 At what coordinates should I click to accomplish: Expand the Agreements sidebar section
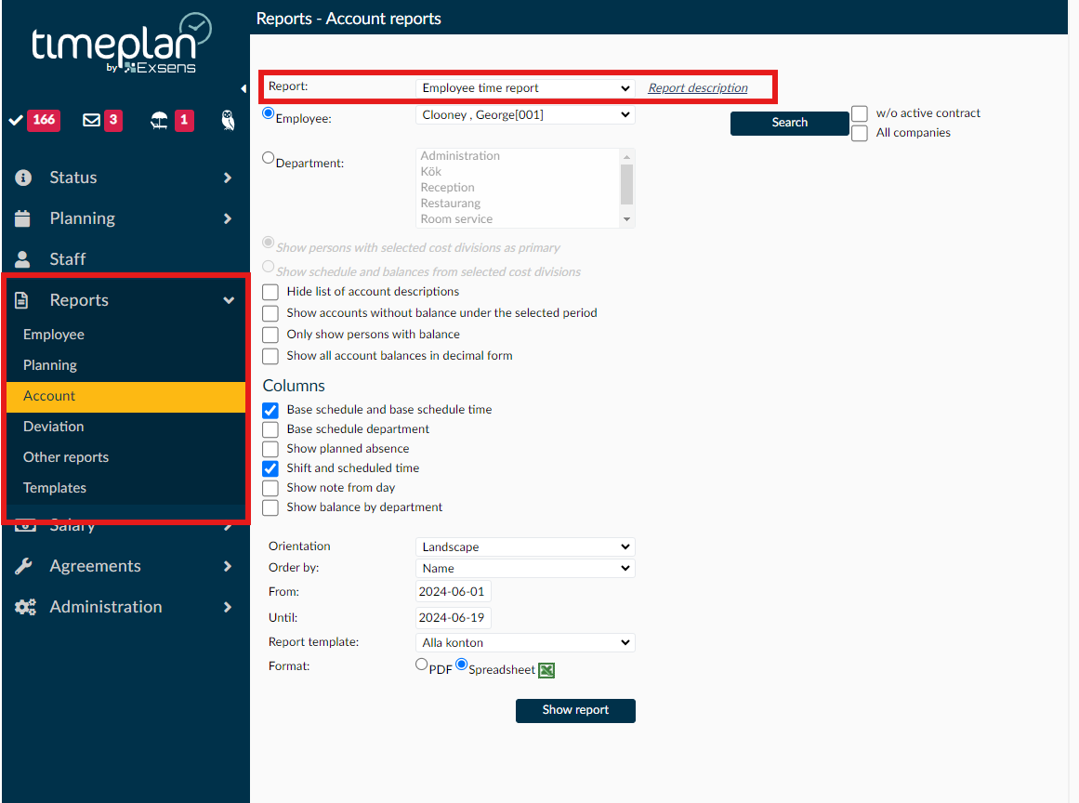93,566
